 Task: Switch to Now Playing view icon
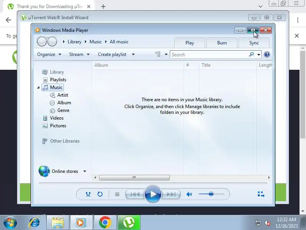point(261,194)
